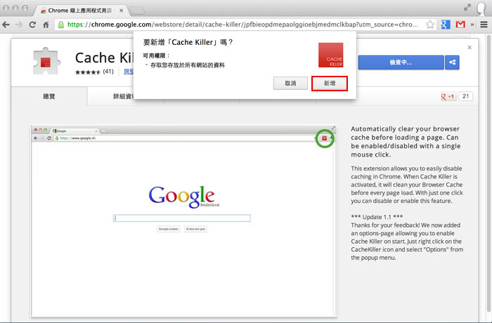This screenshot has height=323, width=492.
Task: Click the Google +1 button
Action: pyautogui.click(x=448, y=96)
